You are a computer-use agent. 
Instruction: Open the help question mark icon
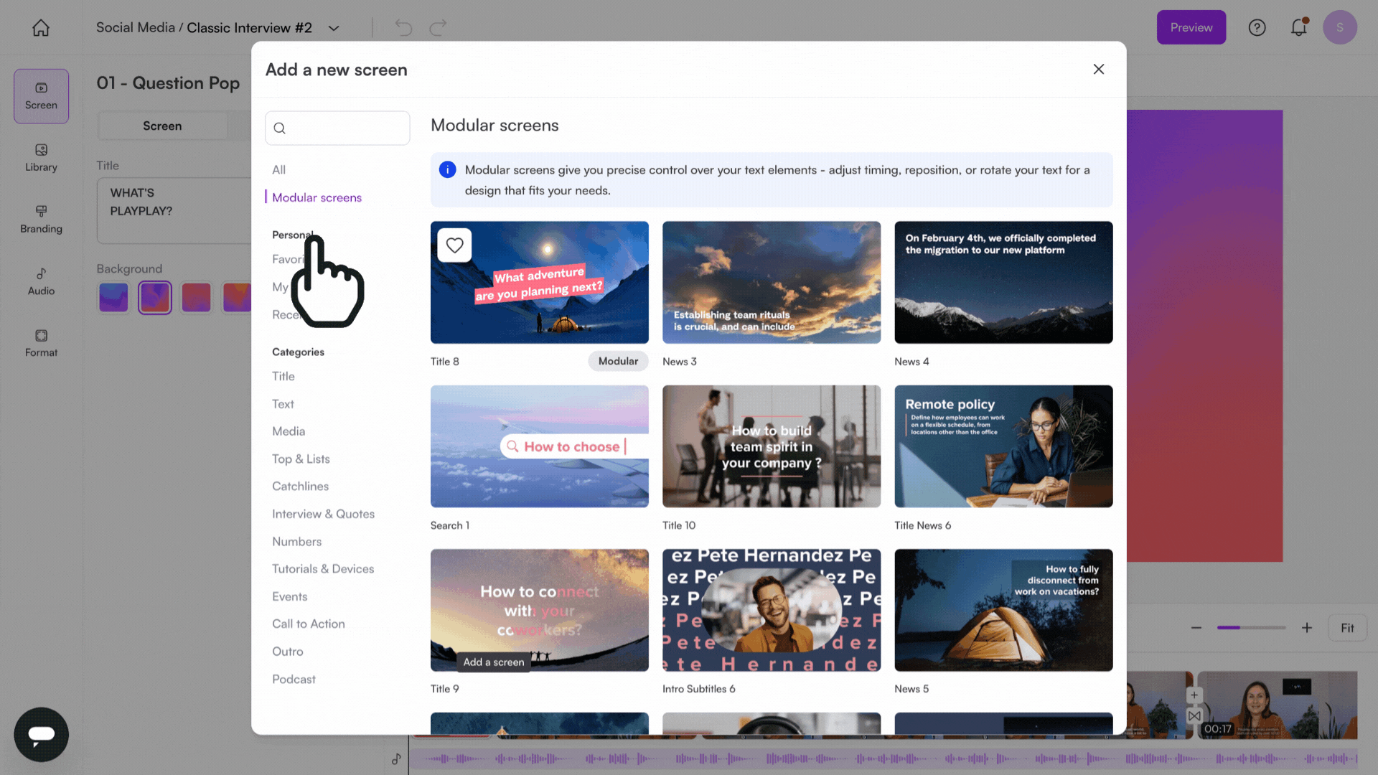(x=1257, y=27)
